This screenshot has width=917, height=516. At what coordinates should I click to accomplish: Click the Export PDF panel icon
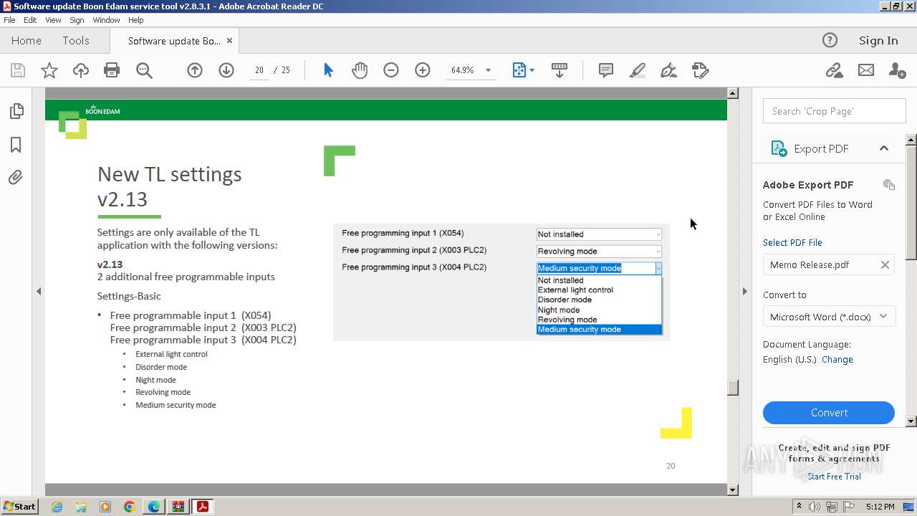[779, 148]
